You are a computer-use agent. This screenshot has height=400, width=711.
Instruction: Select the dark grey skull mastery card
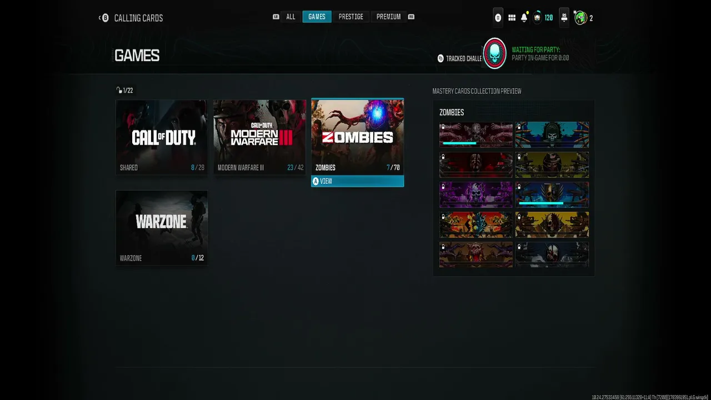point(552,254)
